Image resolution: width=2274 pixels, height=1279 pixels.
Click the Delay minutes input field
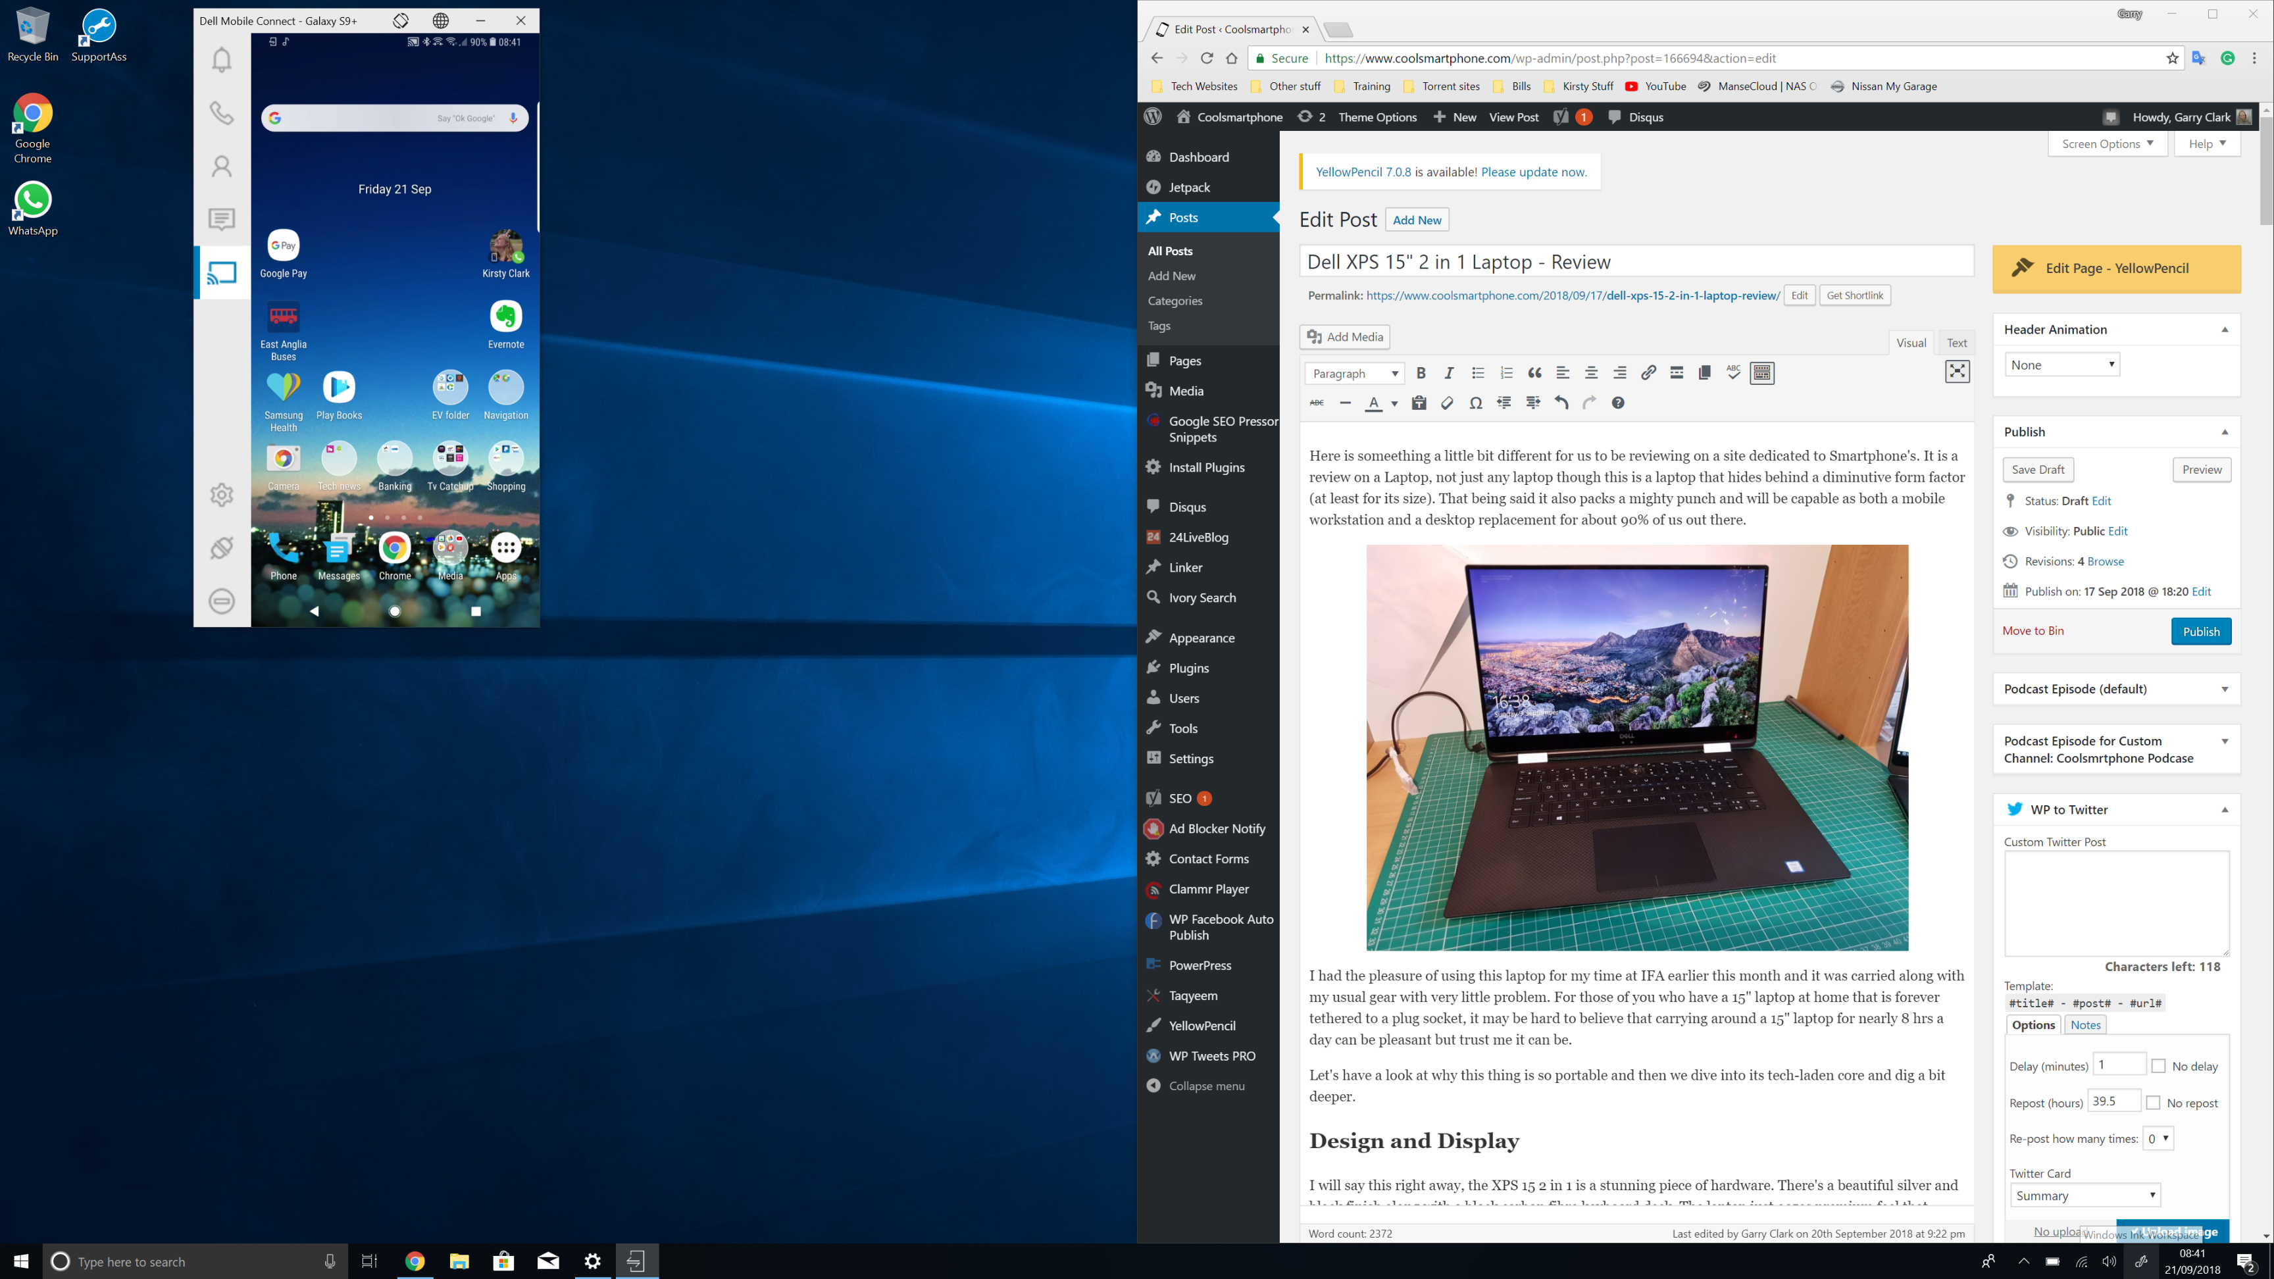tap(2119, 1065)
